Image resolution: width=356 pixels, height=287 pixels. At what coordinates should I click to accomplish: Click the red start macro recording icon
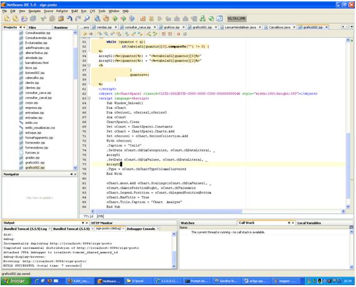178,34
